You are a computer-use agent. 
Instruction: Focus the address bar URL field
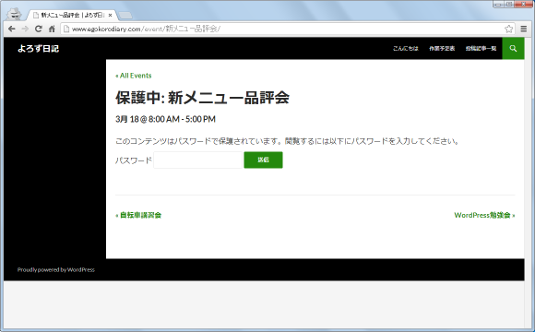point(287,29)
